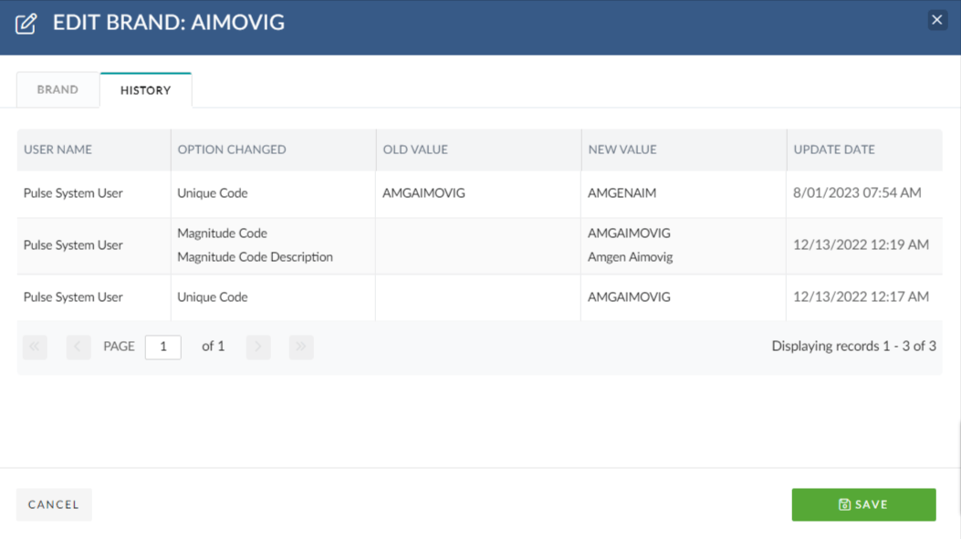
Task: Click the 12/13/2022 12:17 AM date
Action: (862, 297)
